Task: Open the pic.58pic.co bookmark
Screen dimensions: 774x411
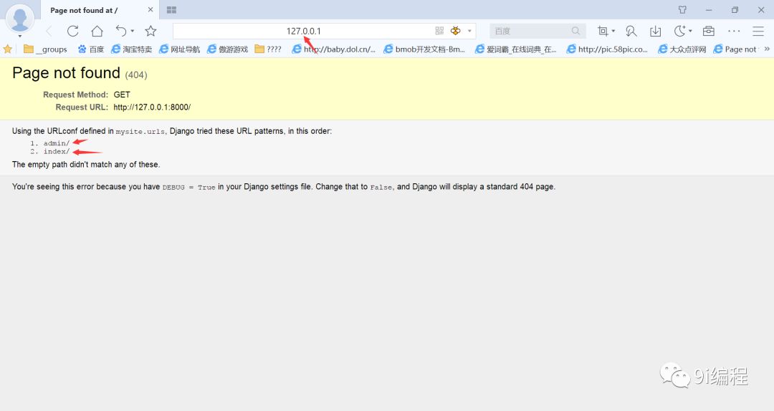Action: (607, 49)
